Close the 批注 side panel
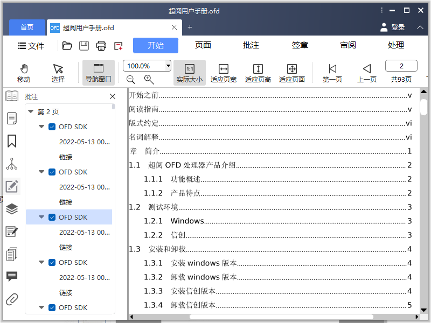 coord(113,96)
